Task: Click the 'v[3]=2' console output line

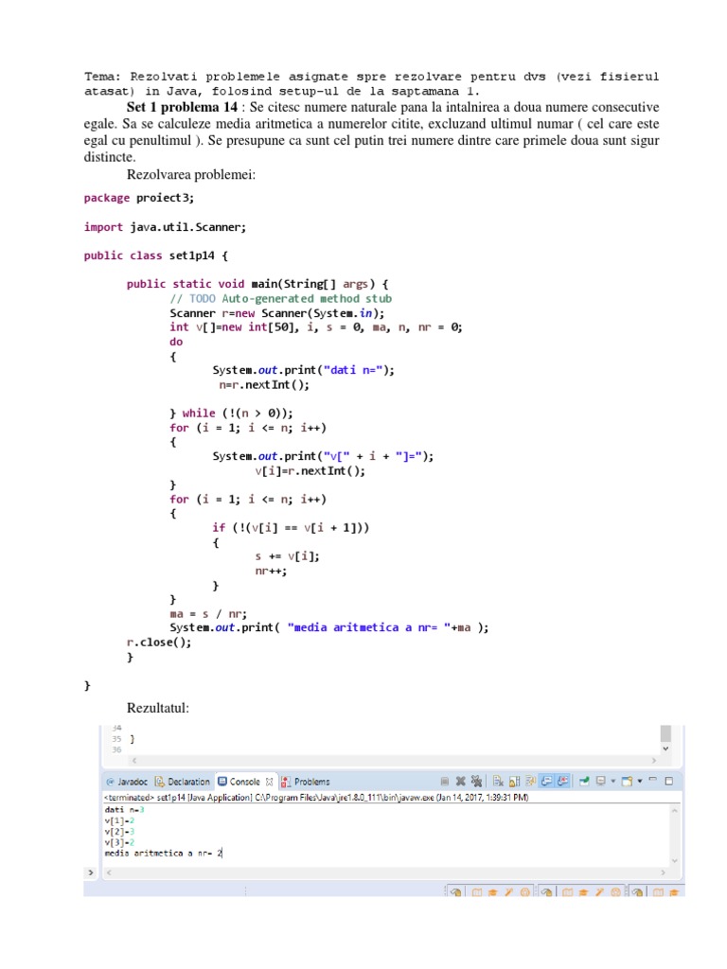Action: pyautogui.click(x=119, y=842)
